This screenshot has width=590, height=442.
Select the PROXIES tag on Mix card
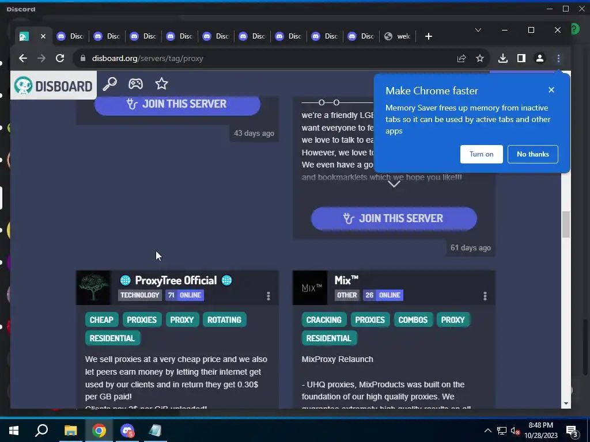pos(370,320)
